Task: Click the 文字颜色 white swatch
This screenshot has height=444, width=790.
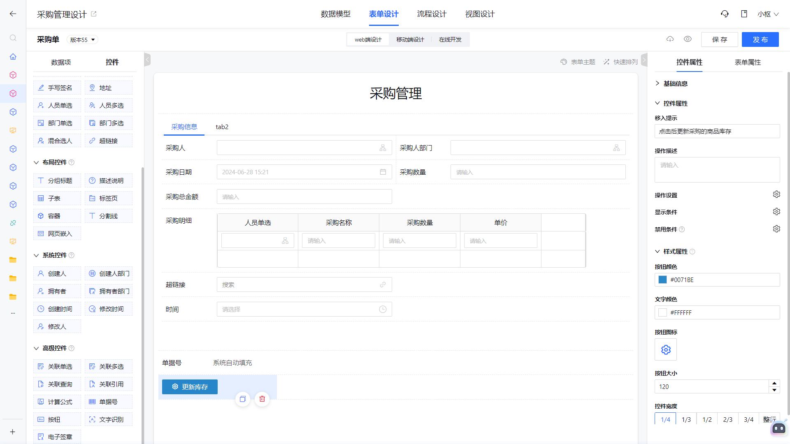Action: pyautogui.click(x=662, y=312)
